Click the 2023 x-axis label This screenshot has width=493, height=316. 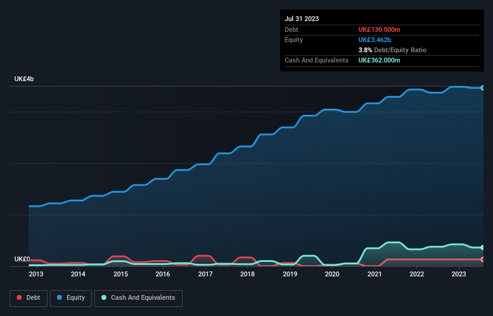tap(459, 274)
